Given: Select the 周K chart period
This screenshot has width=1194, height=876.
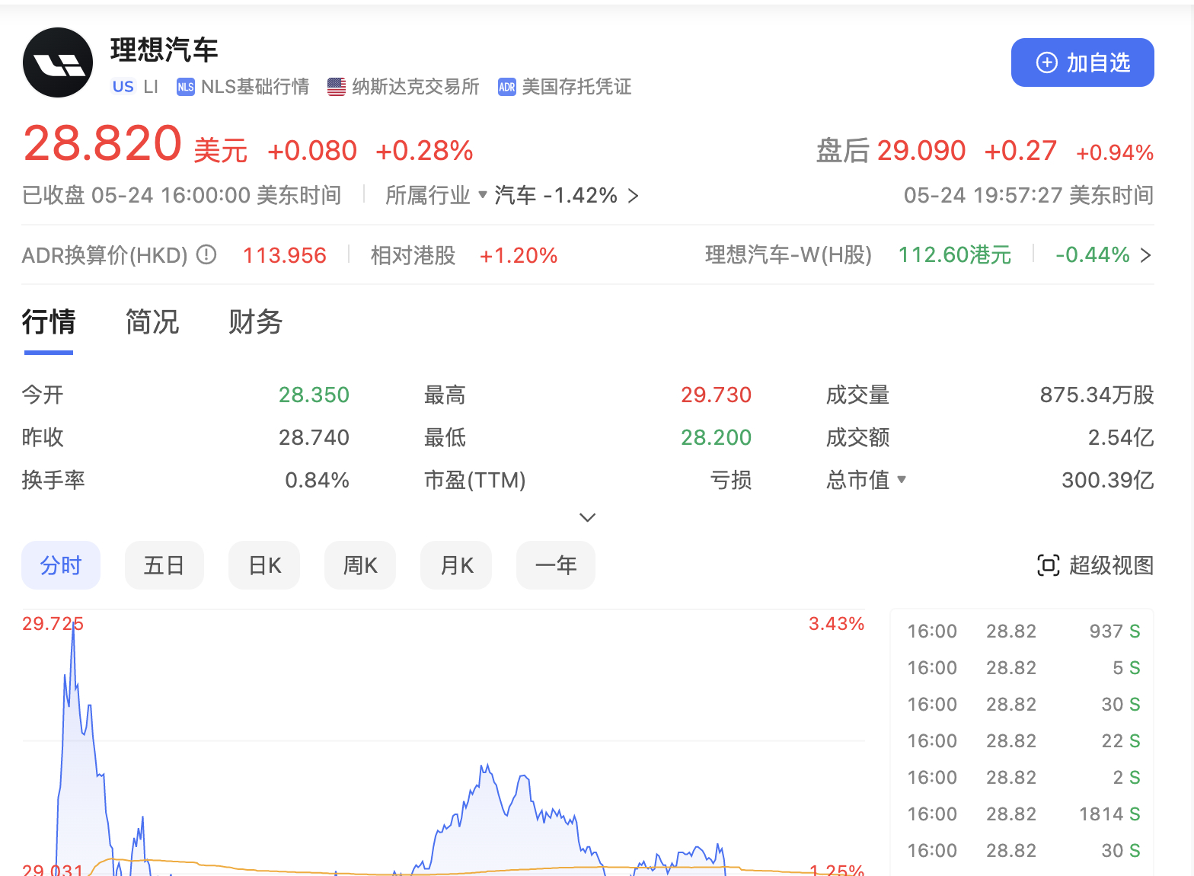Looking at the screenshot, I should tap(360, 565).
